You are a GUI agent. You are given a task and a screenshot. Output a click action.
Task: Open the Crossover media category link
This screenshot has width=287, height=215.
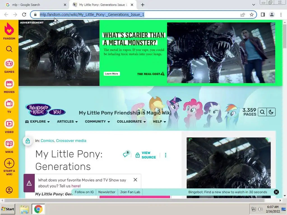(x=71, y=141)
